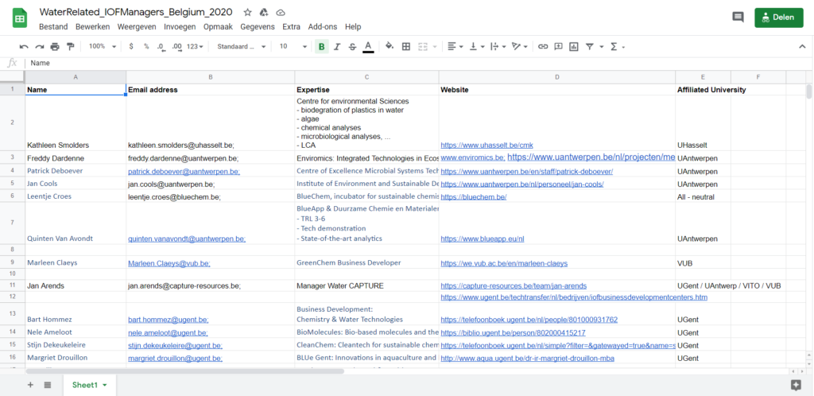This screenshot has height=396, width=814.
Task: Open text rotation dropdown
Action: click(519, 47)
